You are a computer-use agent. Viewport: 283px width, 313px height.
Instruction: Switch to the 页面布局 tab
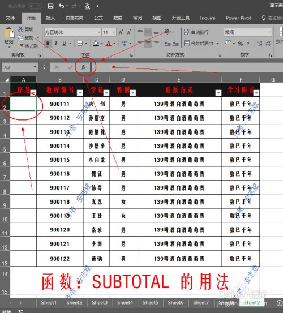[75, 18]
